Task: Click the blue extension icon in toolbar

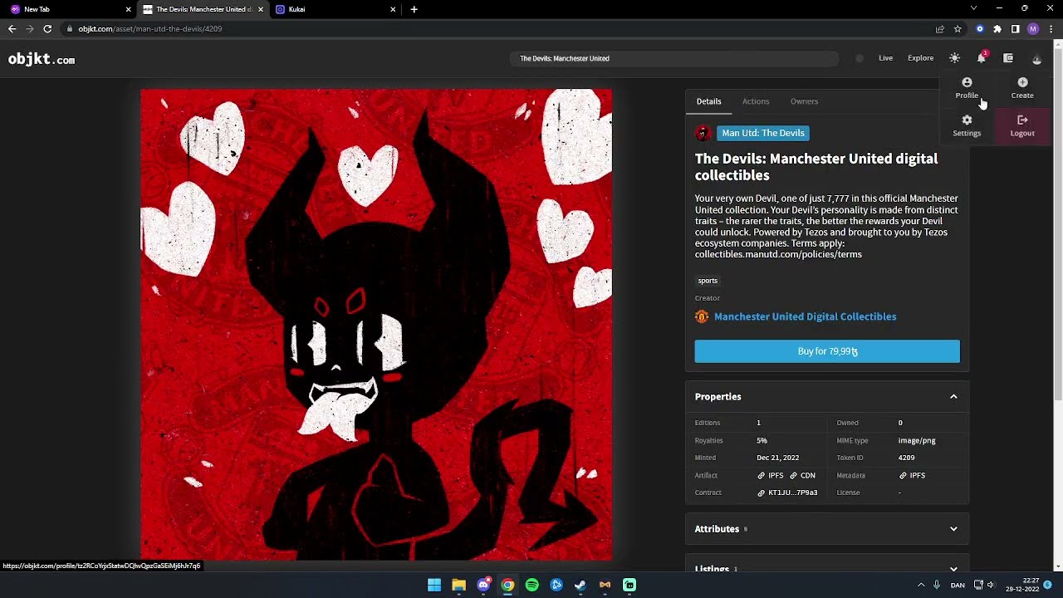Action: (x=980, y=29)
